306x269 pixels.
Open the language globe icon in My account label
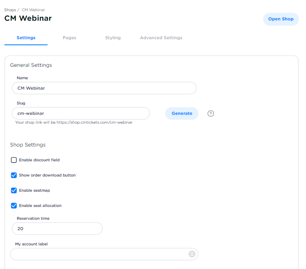[192, 254]
